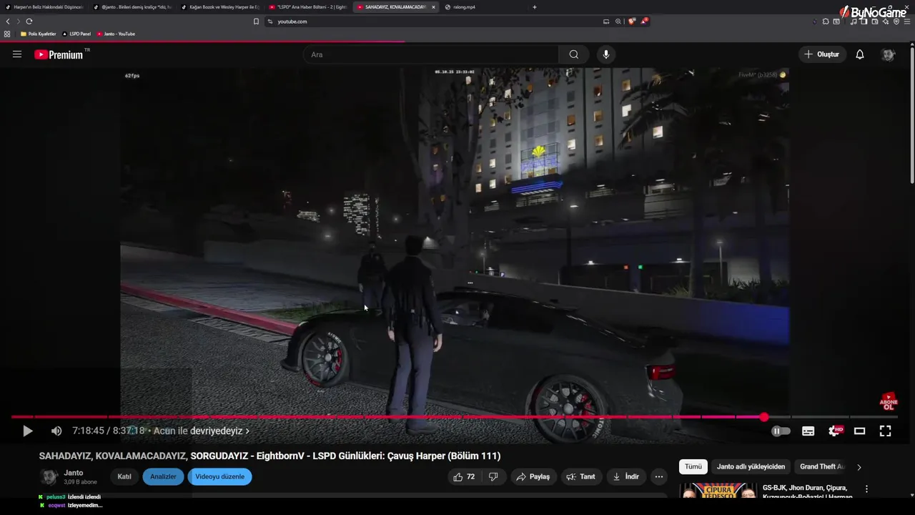Click the Paylaş share button
This screenshot has width=915, height=515.
533,476
